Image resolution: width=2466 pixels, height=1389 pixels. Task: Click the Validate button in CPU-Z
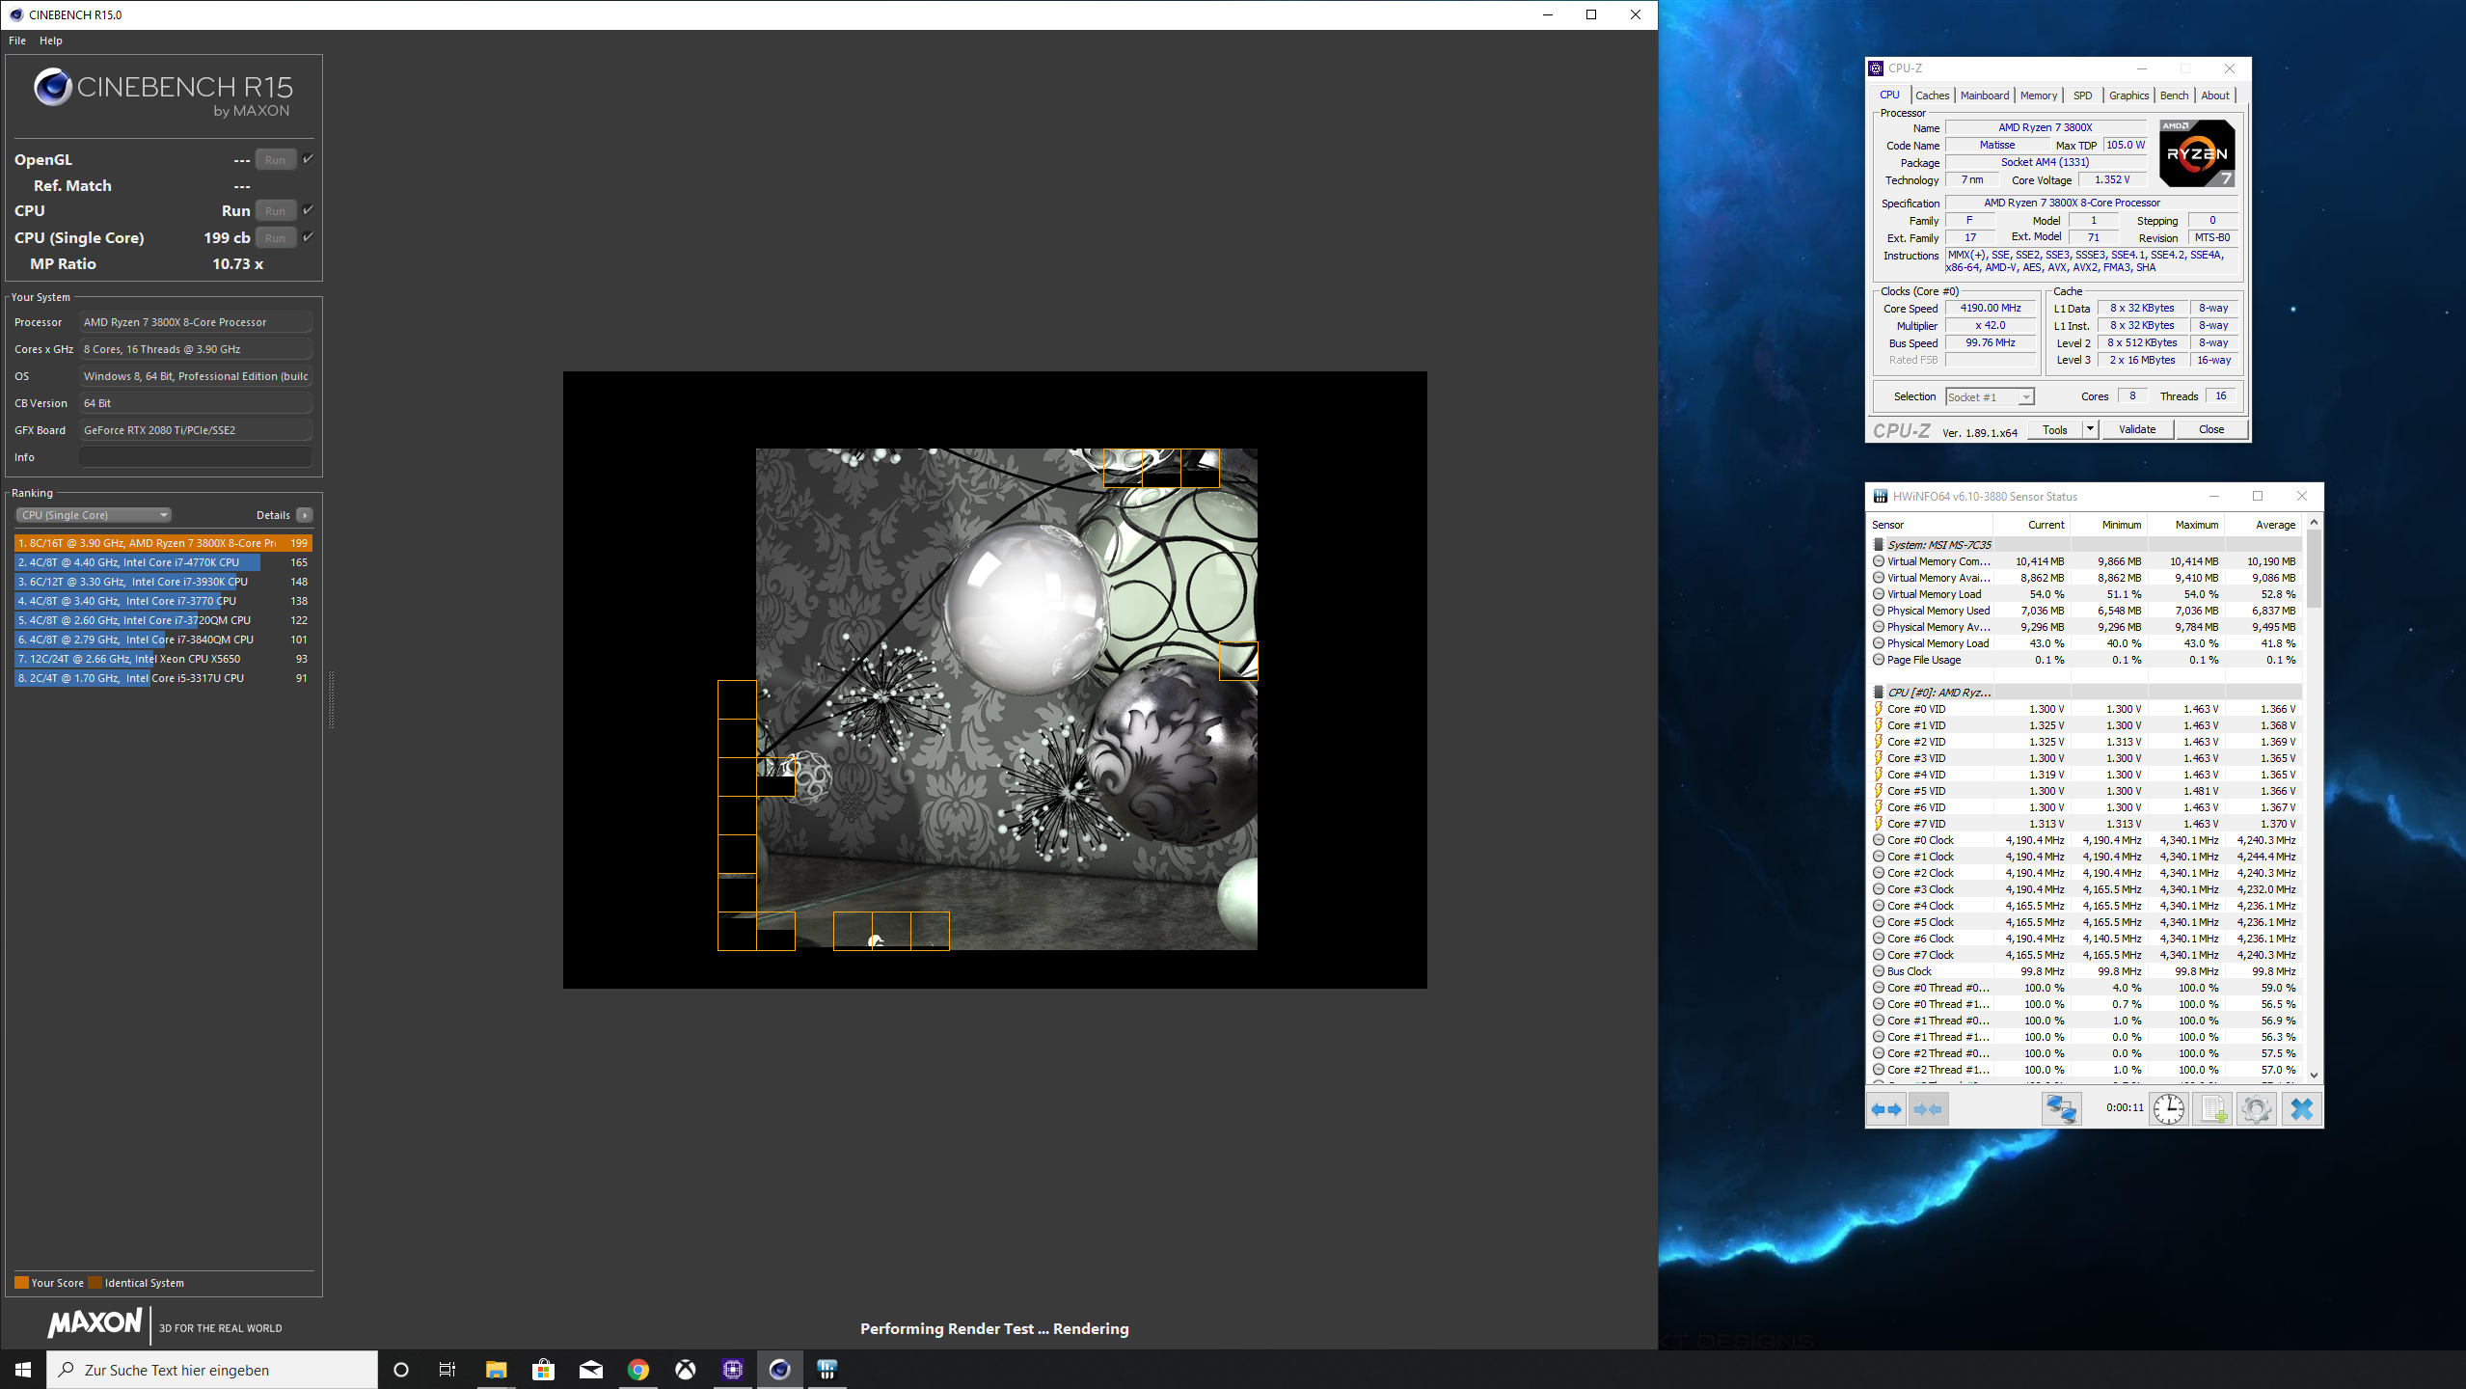2136,429
